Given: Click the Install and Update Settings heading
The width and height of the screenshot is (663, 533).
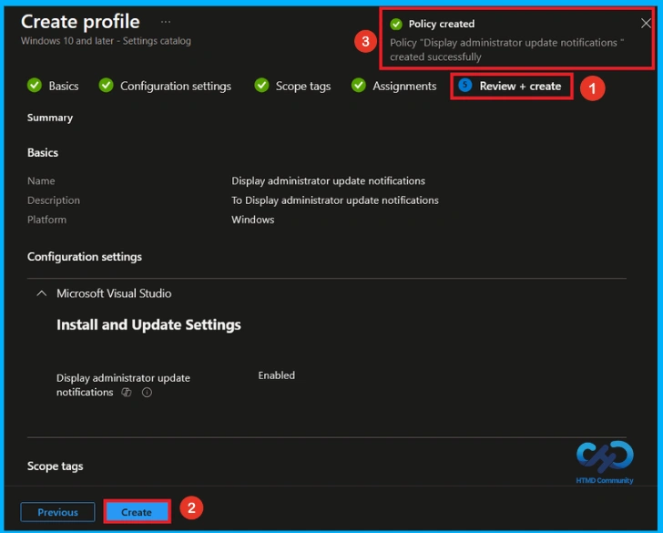Looking at the screenshot, I should click(x=148, y=325).
